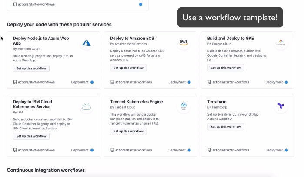Click 'Build and Deploy to GKE' title
304x177 pixels.
click(231, 39)
